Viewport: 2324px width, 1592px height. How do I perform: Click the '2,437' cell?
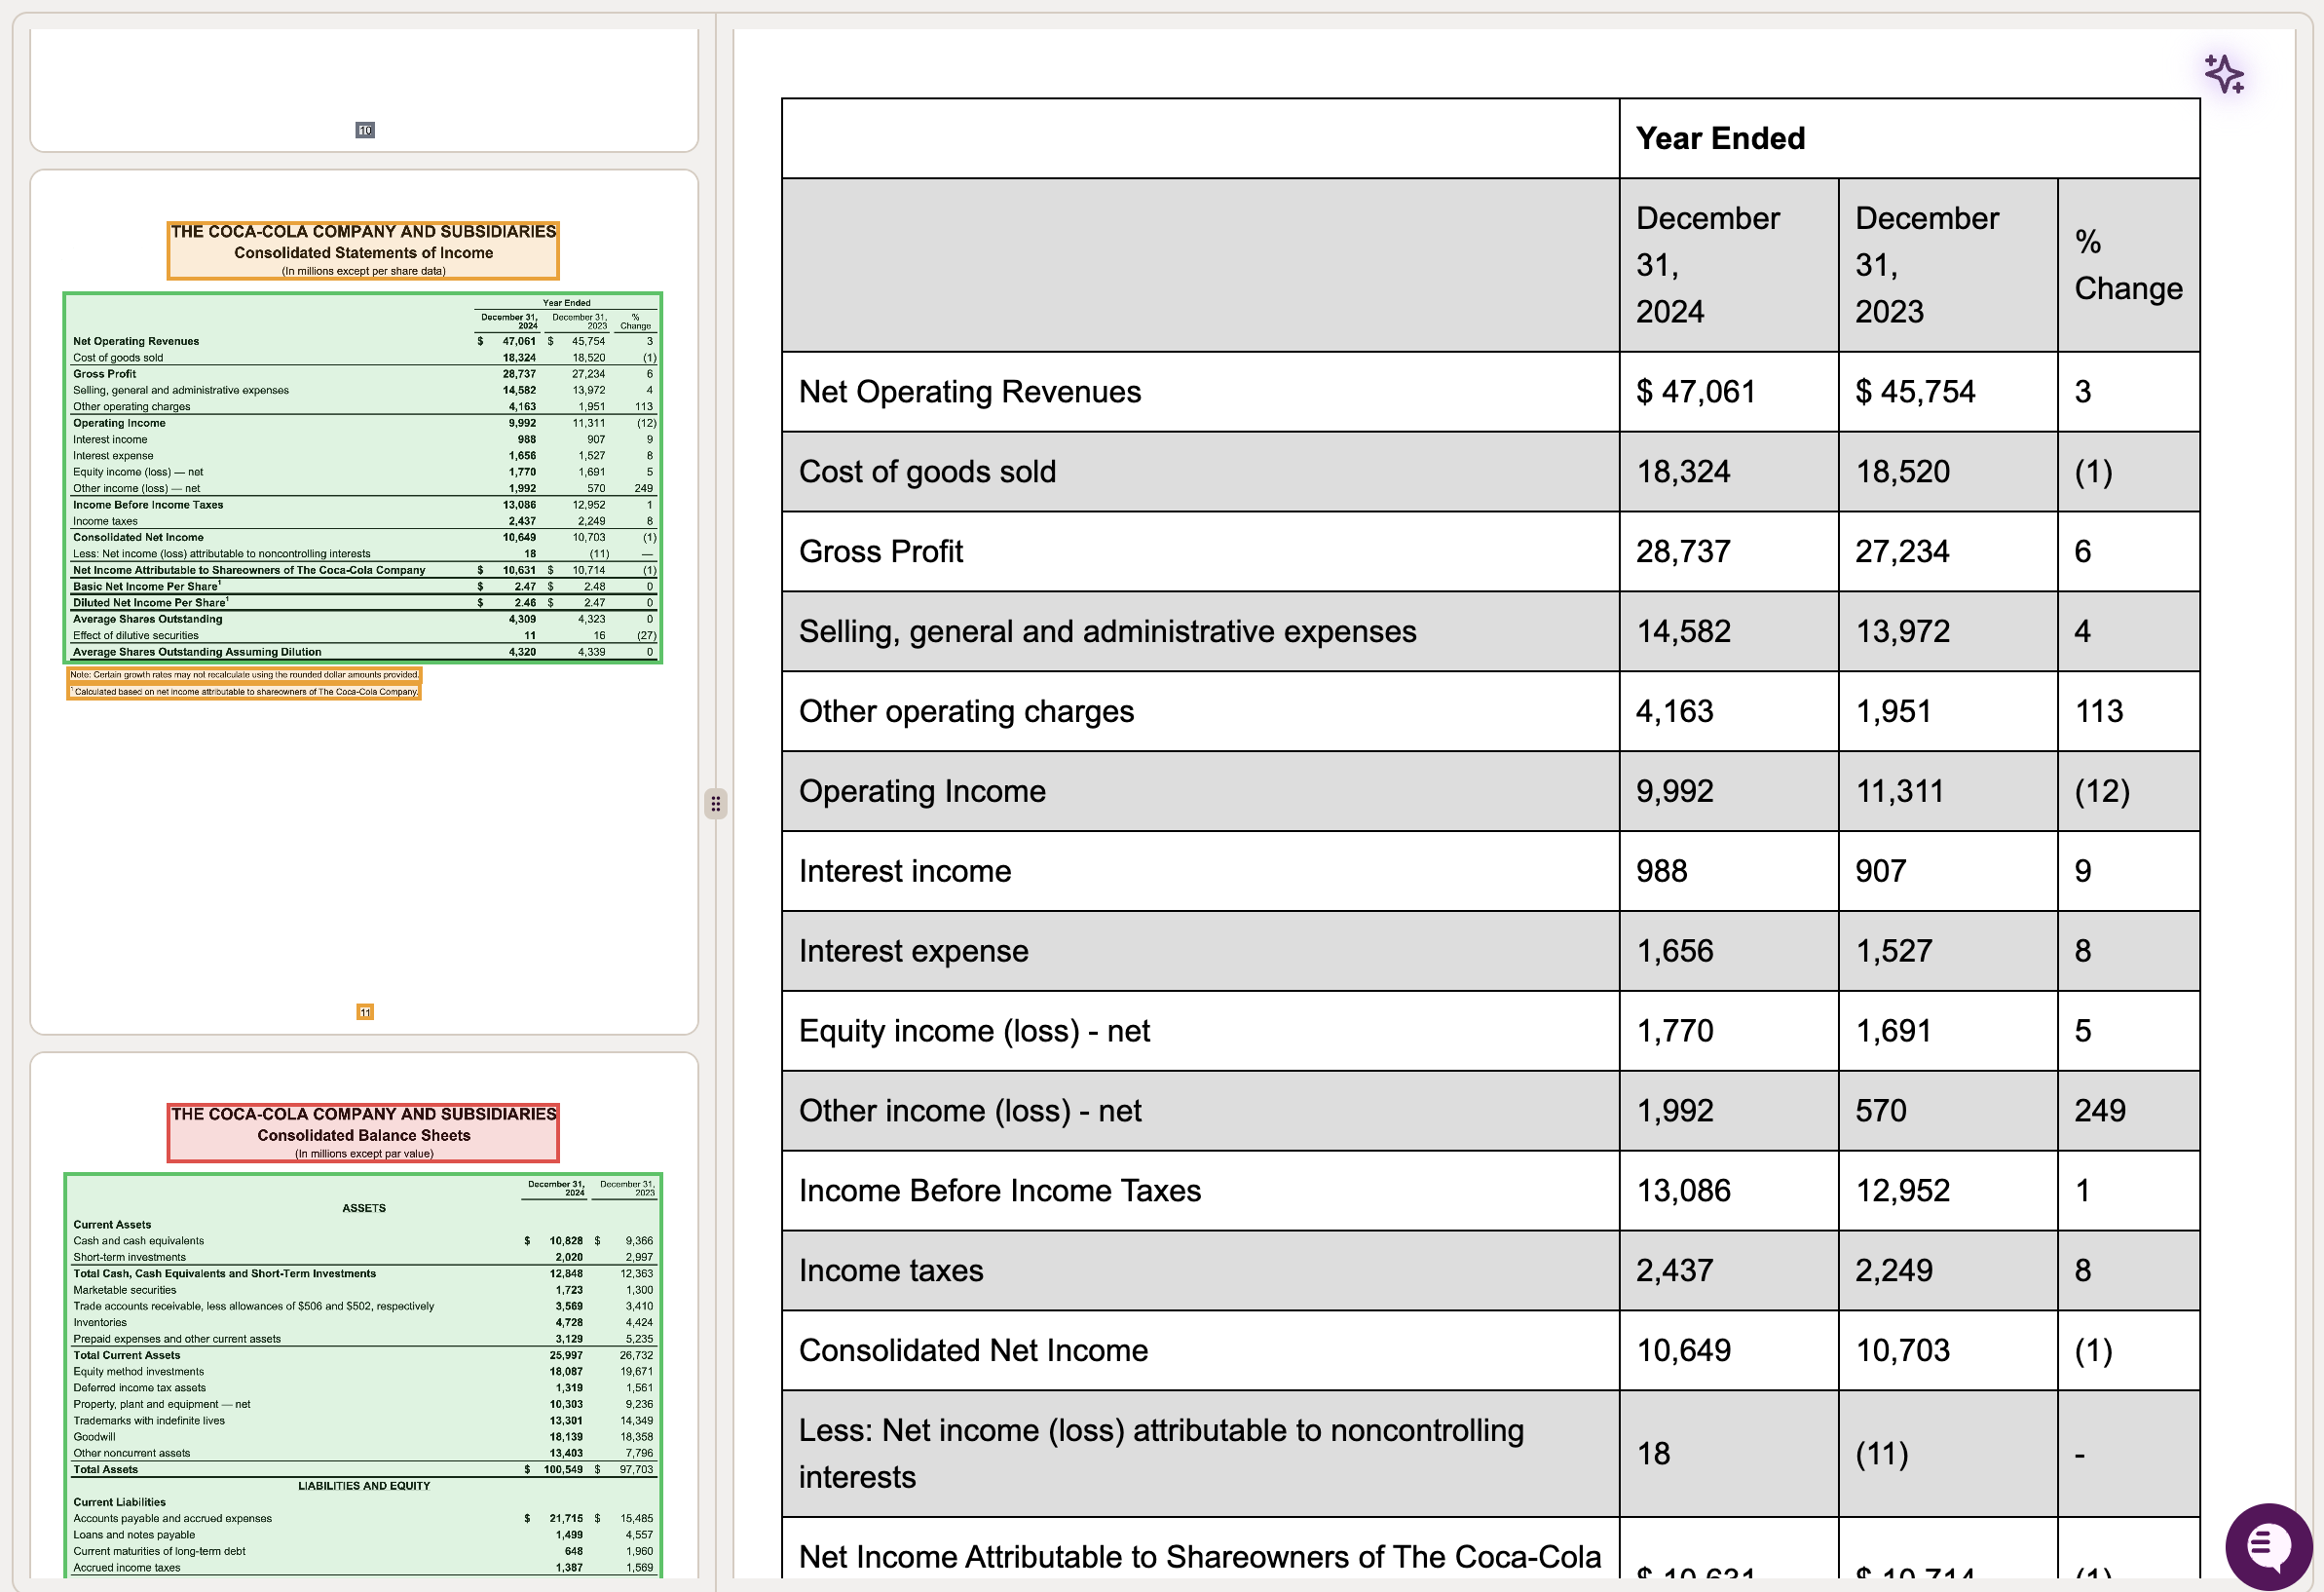point(1728,1272)
